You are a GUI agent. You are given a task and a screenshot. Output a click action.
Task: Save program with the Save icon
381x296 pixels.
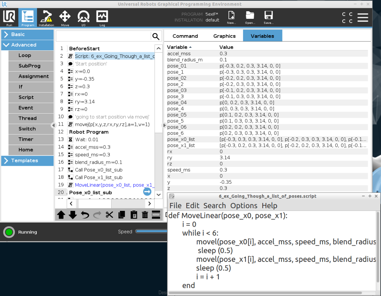tap(269, 18)
